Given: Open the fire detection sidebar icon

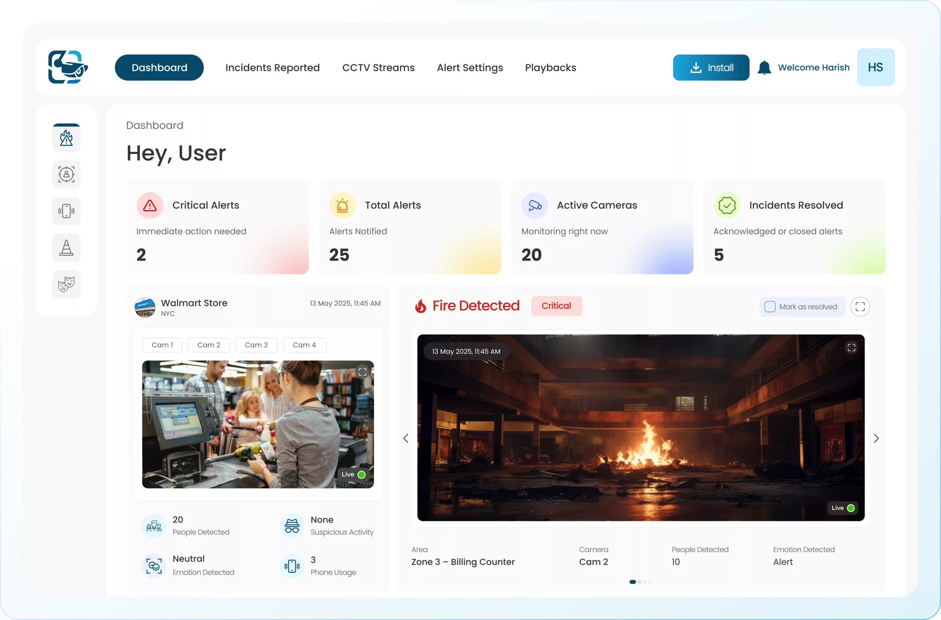Looking at the screenshot, I should click(66, 138).
